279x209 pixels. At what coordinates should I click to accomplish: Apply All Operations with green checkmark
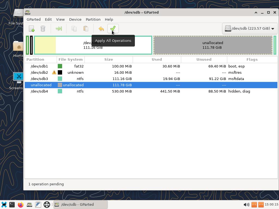point(113,29)
